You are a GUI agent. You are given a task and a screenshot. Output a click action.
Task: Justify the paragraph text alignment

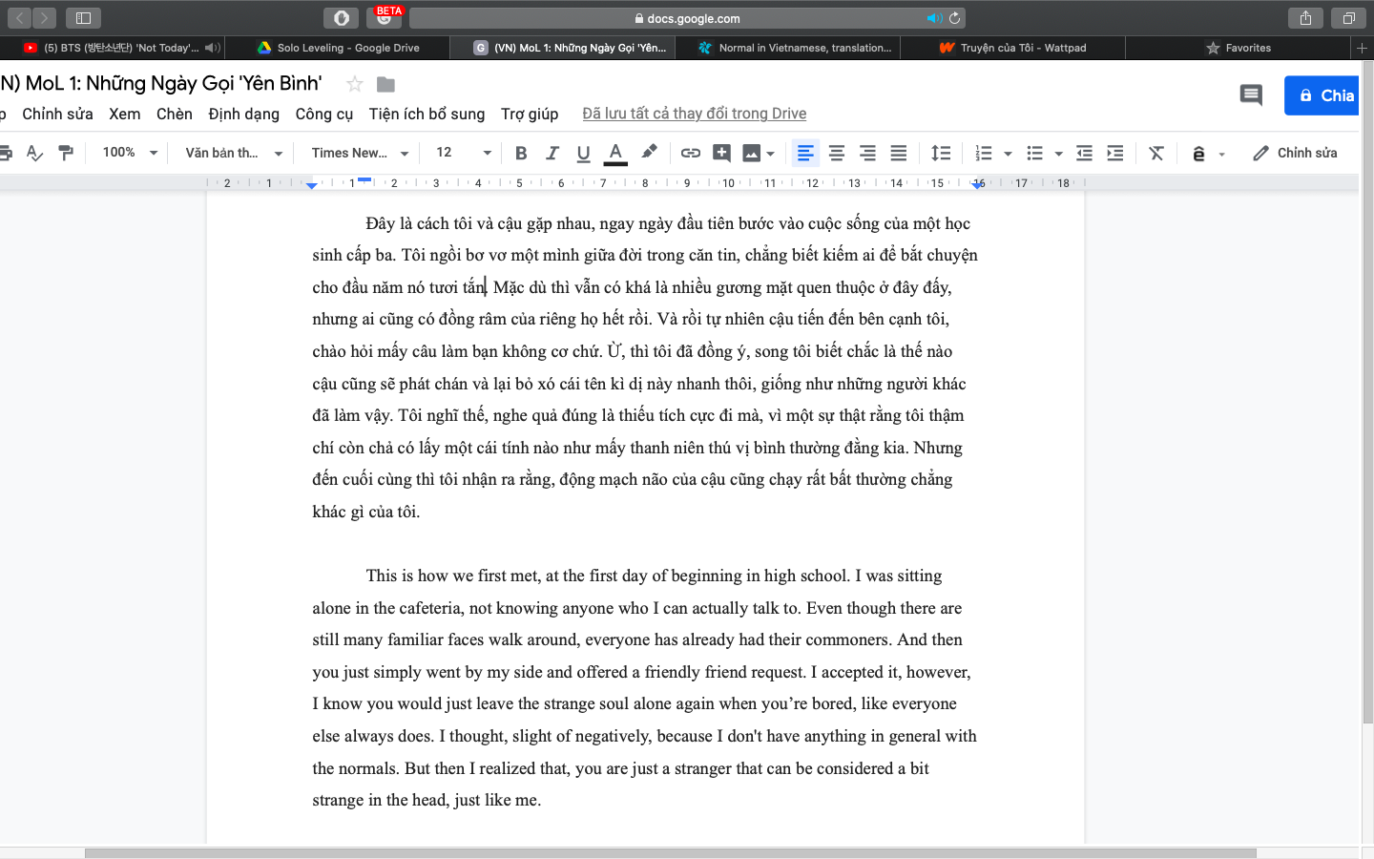[899, 153]
